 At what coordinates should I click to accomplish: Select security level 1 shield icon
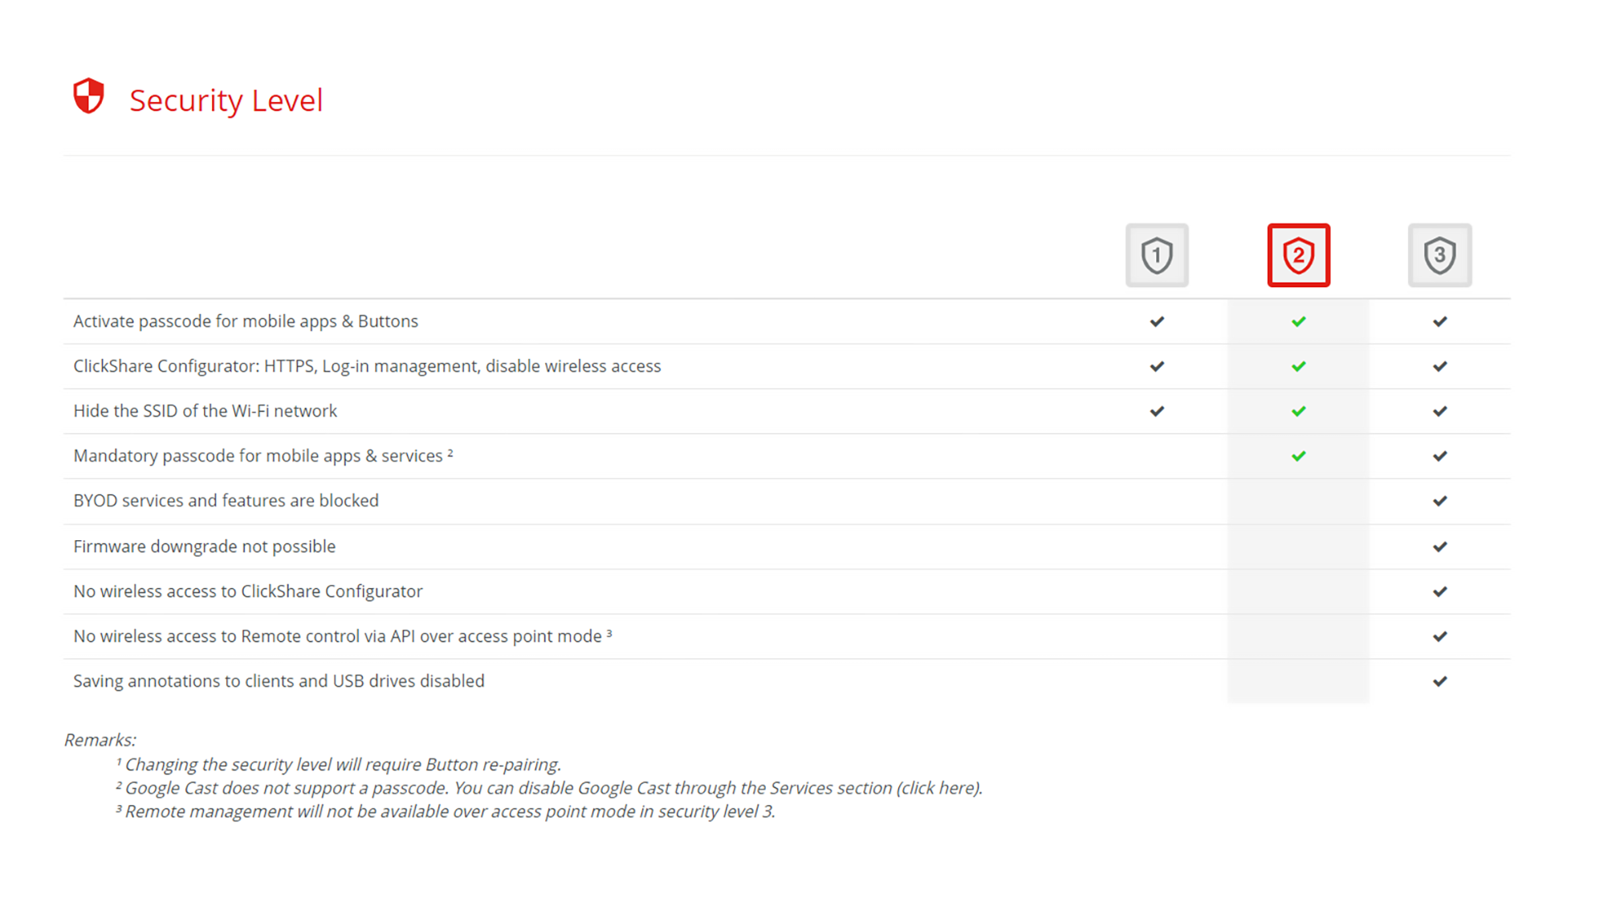coord(1157,255)
